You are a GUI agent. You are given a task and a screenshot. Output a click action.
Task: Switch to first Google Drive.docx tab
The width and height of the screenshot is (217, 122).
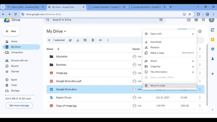point(106,7)
